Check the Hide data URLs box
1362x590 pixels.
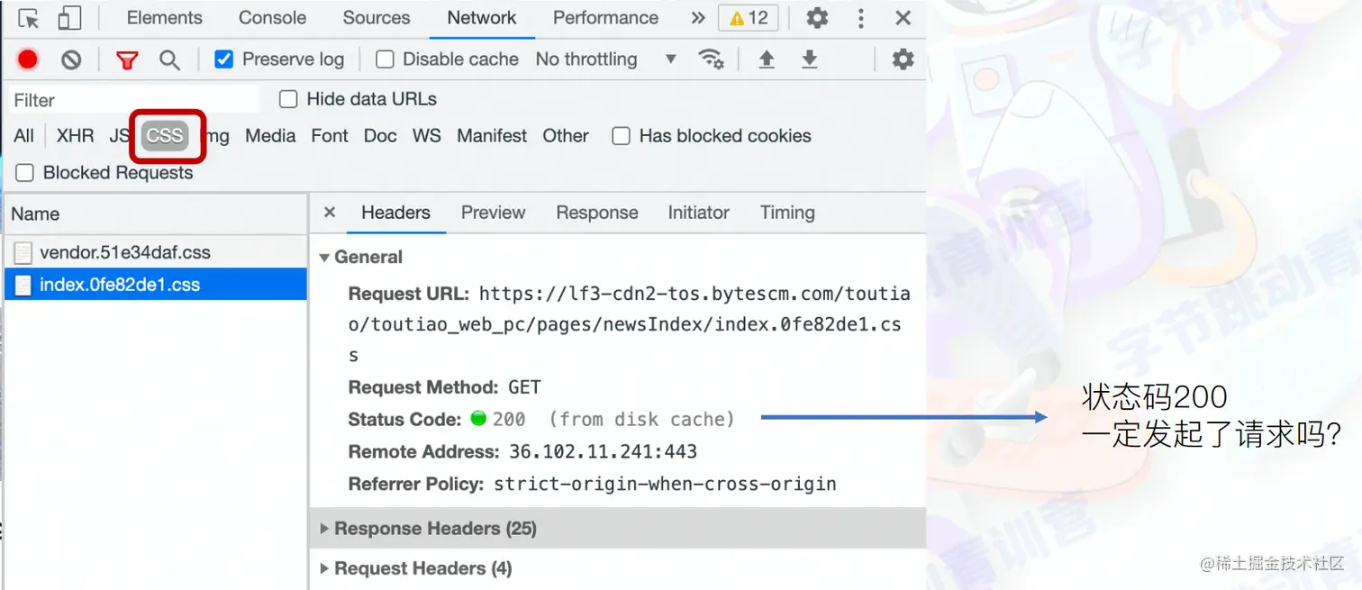click(x=288, y=99)
